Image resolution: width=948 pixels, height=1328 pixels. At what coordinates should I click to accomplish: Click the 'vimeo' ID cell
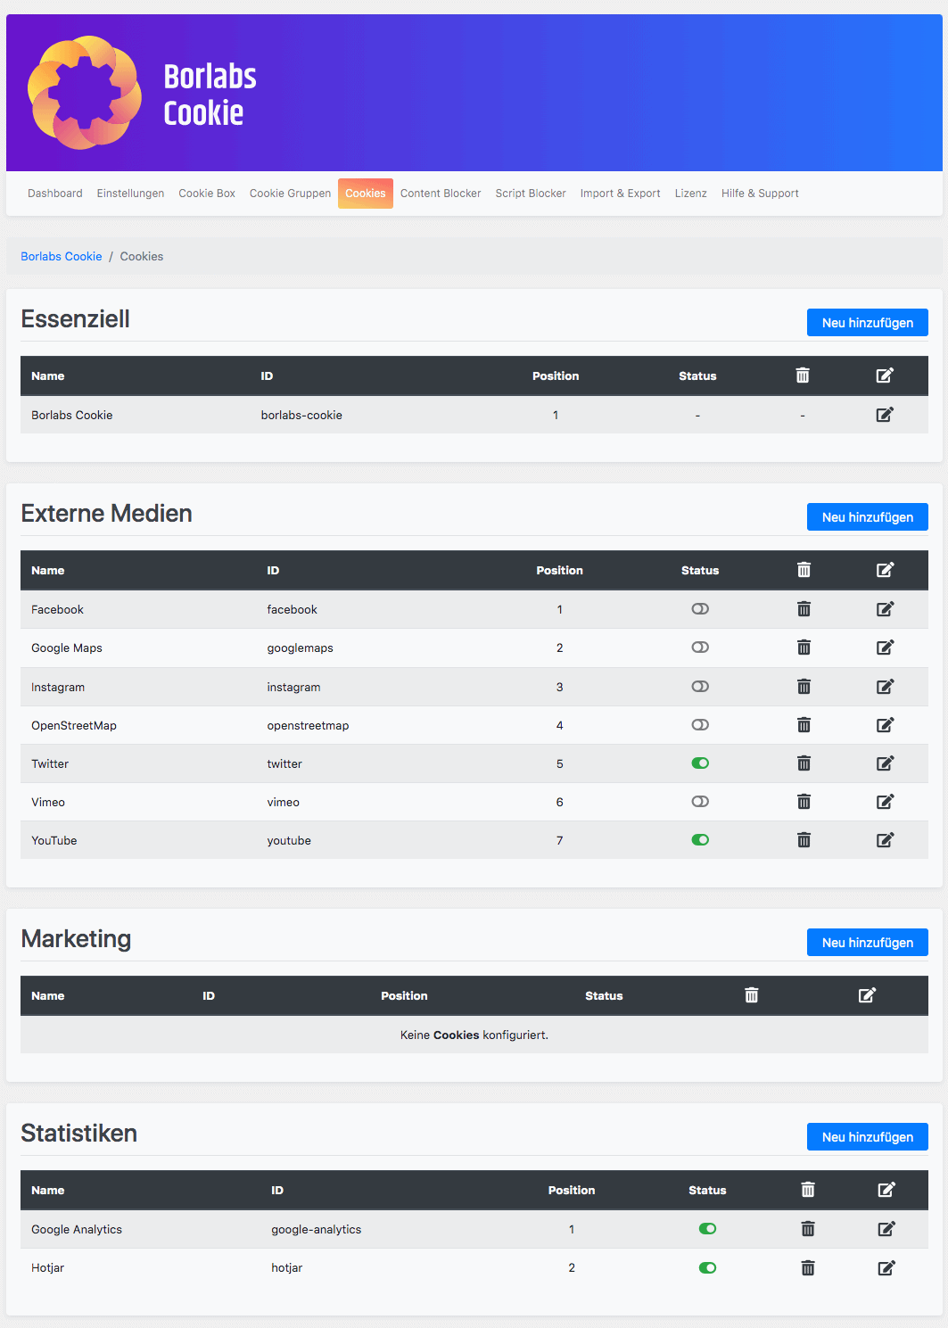click(x=283, y=803)
